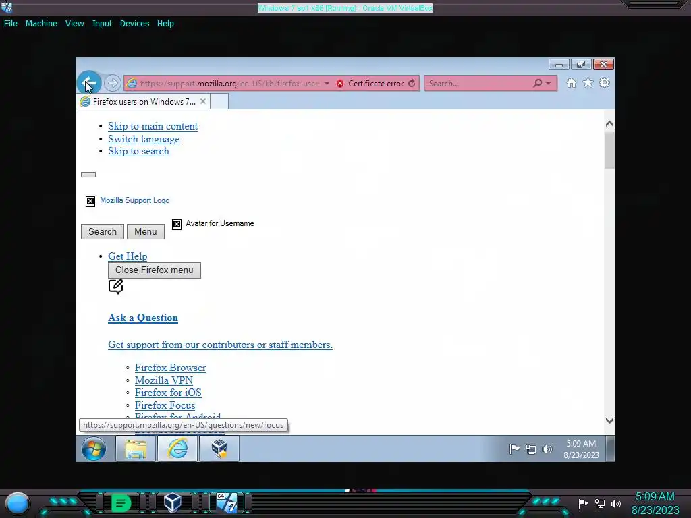This screenshot has height=518, width=691.
Task: Open VirtualBox Help menu
Action: click(x=165, y=24)
